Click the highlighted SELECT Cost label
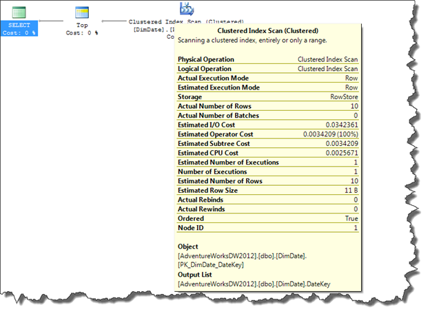The image size is (430, 316). tap(19, 29)
